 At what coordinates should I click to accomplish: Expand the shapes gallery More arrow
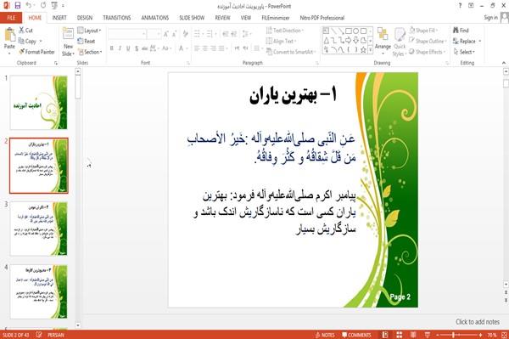click(370, 50)
